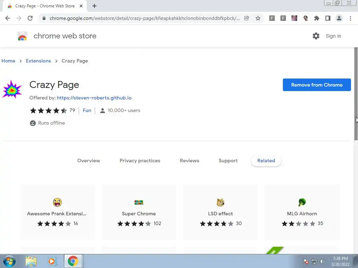Click the chrome web store header title

tap(65, 36)
